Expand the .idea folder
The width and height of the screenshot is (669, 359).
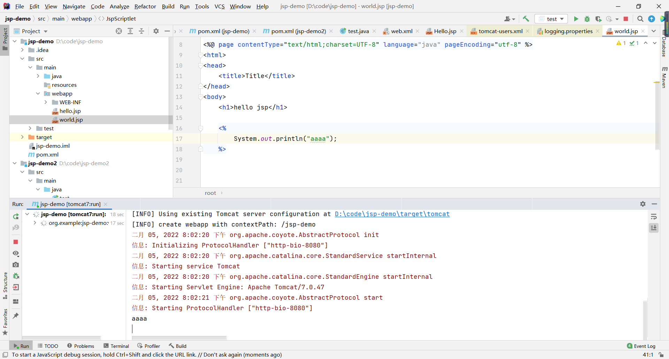(22, 50)
